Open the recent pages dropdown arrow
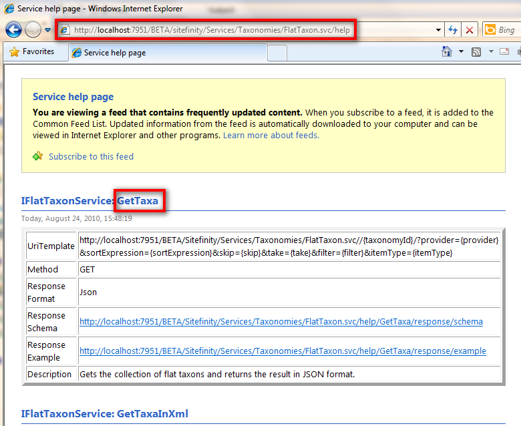 [x=47, y=30]
